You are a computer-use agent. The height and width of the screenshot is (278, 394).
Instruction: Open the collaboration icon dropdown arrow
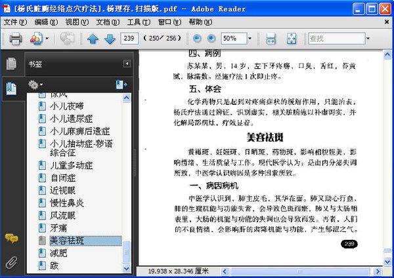click(x=47, y=39)
